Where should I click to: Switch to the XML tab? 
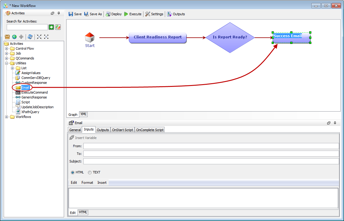83,114
